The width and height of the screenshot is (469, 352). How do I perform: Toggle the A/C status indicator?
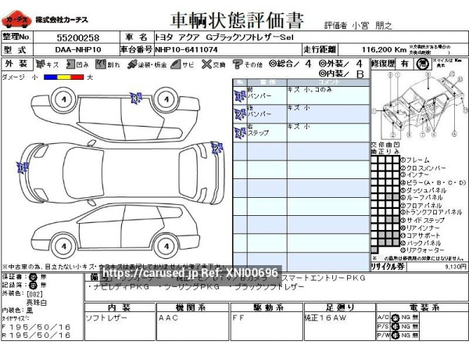[x=394, y=315]
